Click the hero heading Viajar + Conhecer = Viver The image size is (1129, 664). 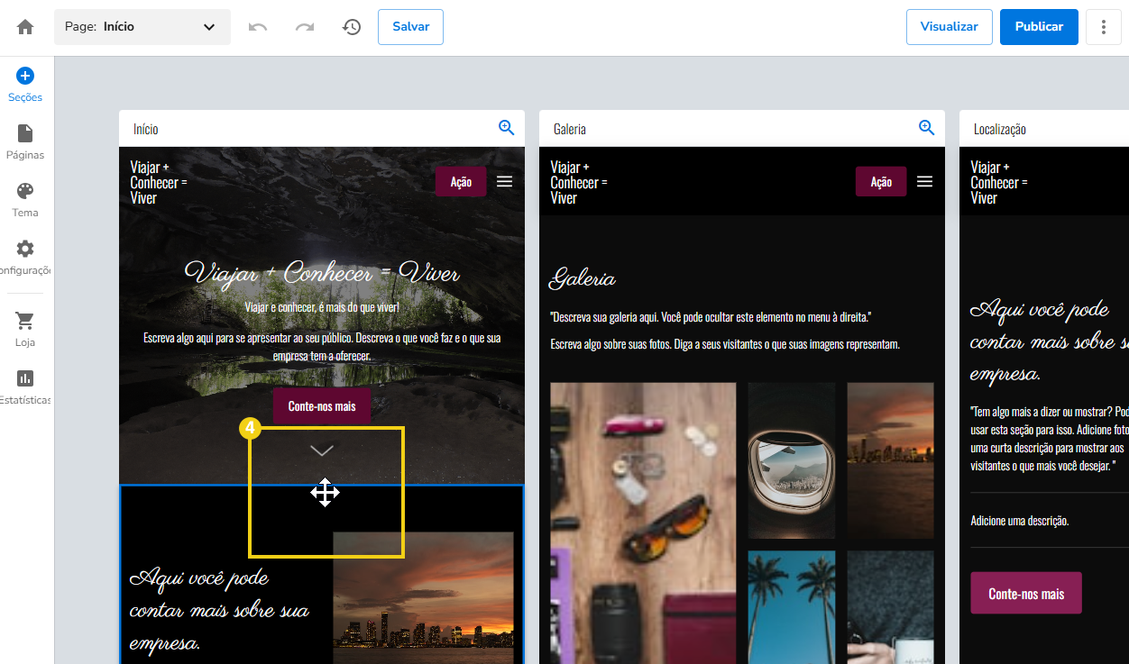pyautogui.click(x=322, y=273)
